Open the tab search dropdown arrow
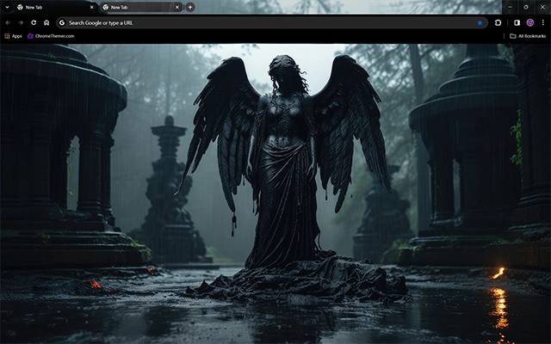Image resolution: width=551 pixels, height=344 pixels. 7,7
